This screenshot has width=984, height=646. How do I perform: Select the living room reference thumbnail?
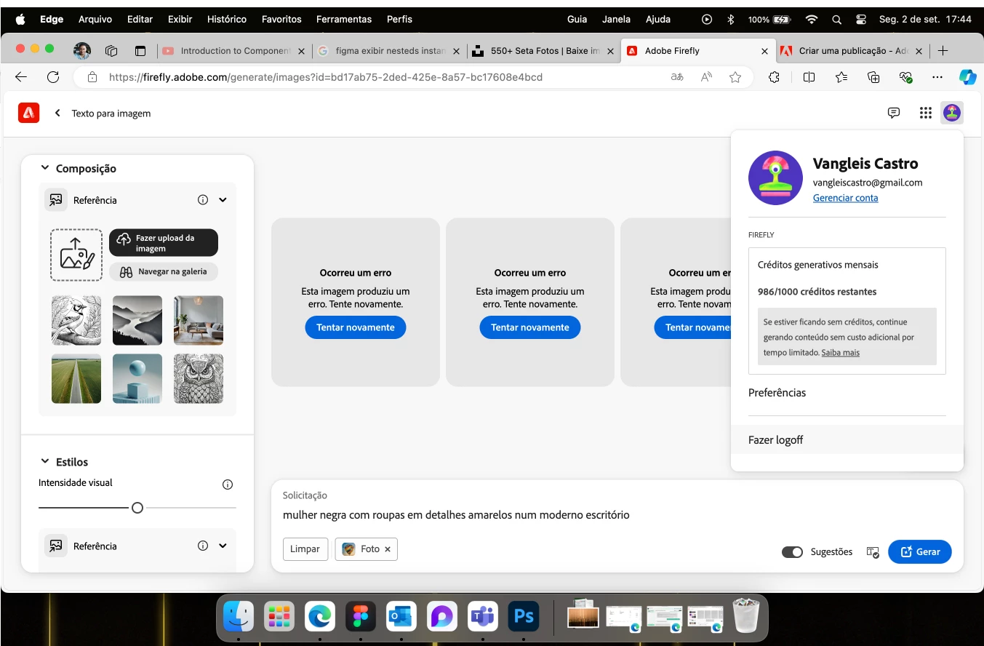[199, 320]
